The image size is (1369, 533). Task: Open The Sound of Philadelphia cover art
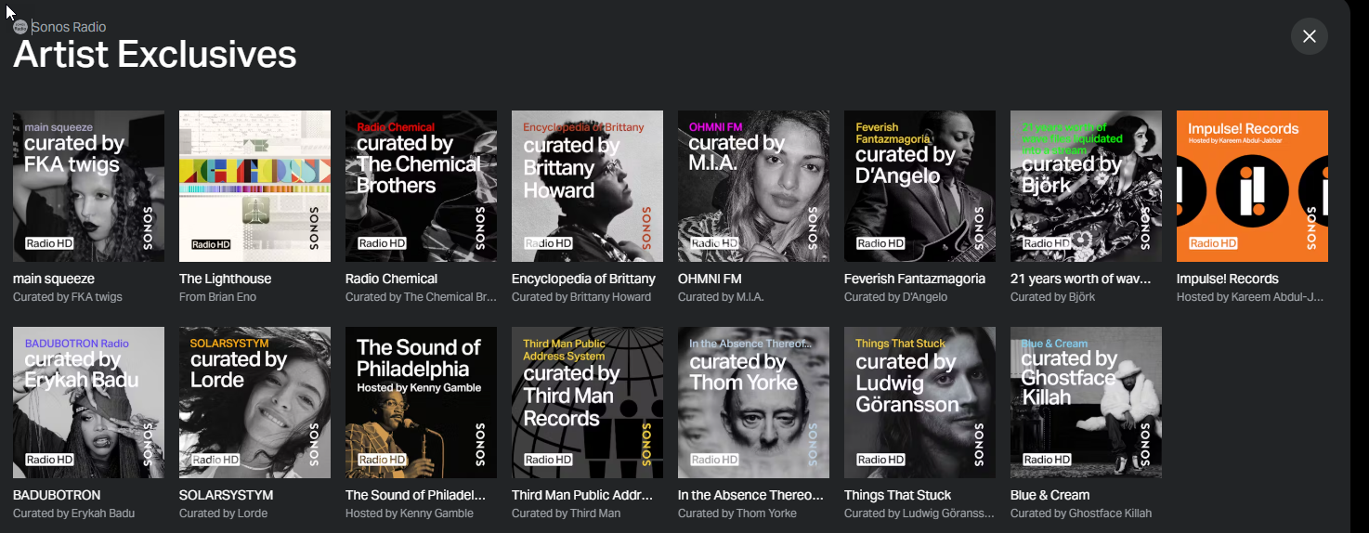pos(421,403)
